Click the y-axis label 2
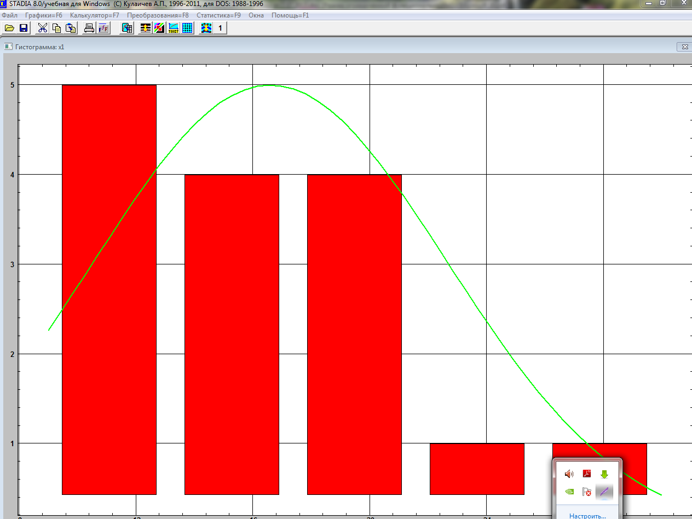Screen dimensions: 692x519 coord(11,354)
